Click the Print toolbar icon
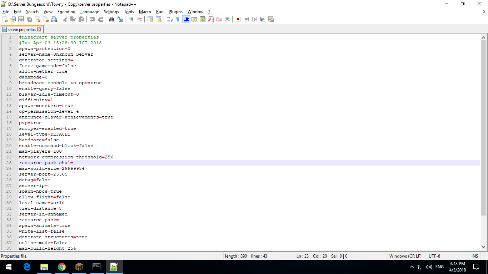The image size is (488, 274). (x=54, y=19)
